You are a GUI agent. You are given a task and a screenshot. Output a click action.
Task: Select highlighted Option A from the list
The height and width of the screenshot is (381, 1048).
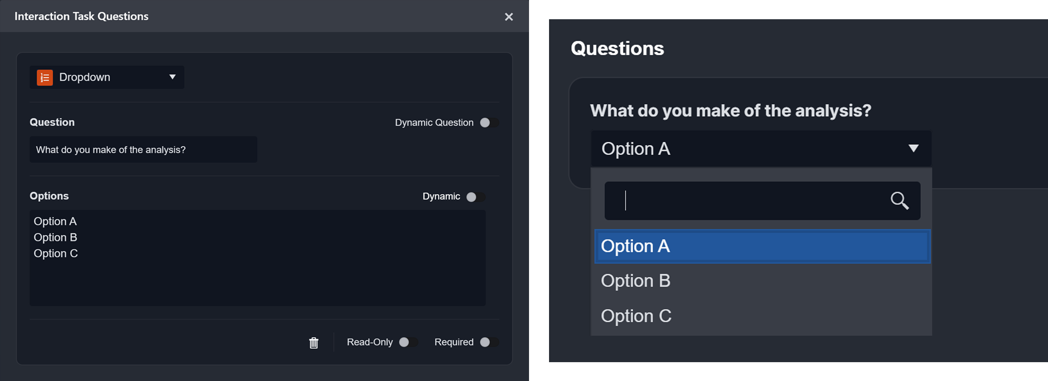pos(761,246)
